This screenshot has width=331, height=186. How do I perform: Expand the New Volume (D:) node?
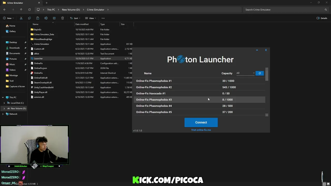[4, 109]
